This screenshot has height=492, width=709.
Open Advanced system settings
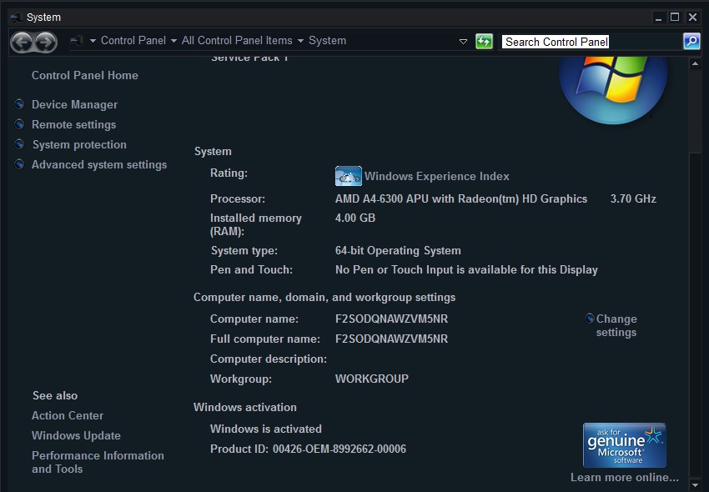pos(99,164)
